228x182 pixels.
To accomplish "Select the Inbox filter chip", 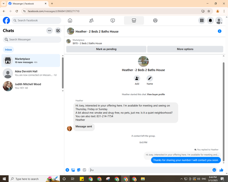I will (8, 50).
